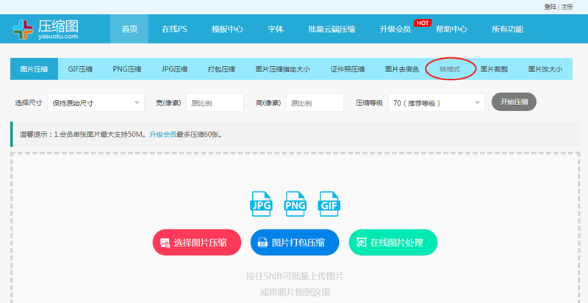Viewport: 588px width, 303px height.
Task: Click the 或将照片拖到这里 text
Action: click(x=295, y=293)
